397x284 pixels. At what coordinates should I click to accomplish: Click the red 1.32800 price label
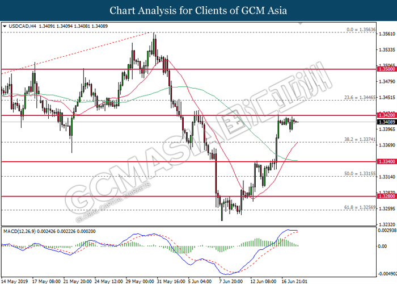point(387,197)
